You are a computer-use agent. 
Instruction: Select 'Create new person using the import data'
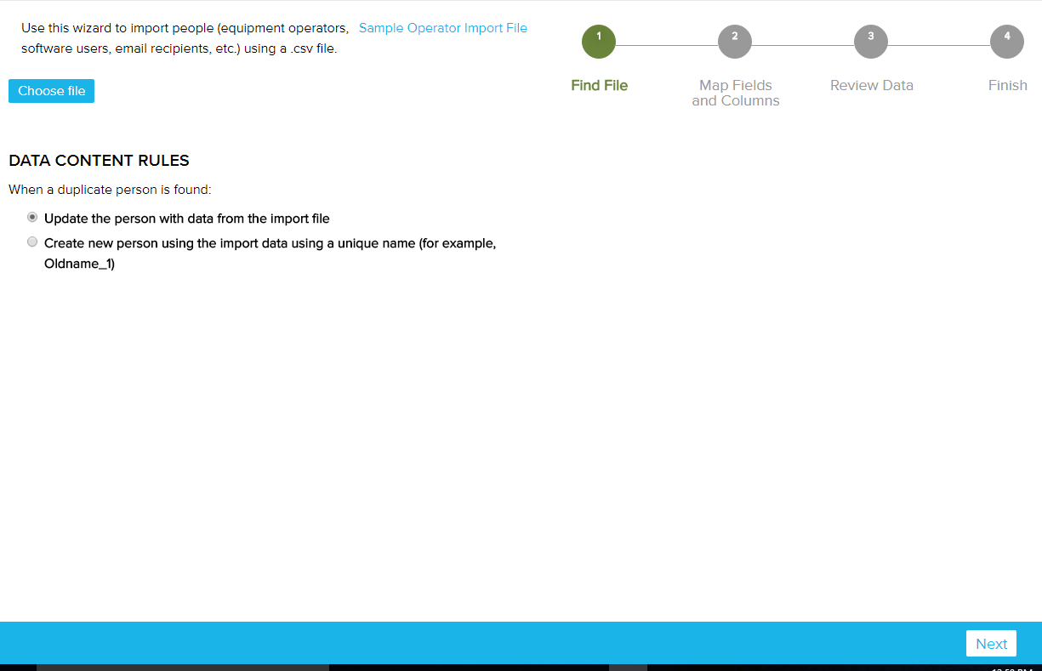coord(31,242)
